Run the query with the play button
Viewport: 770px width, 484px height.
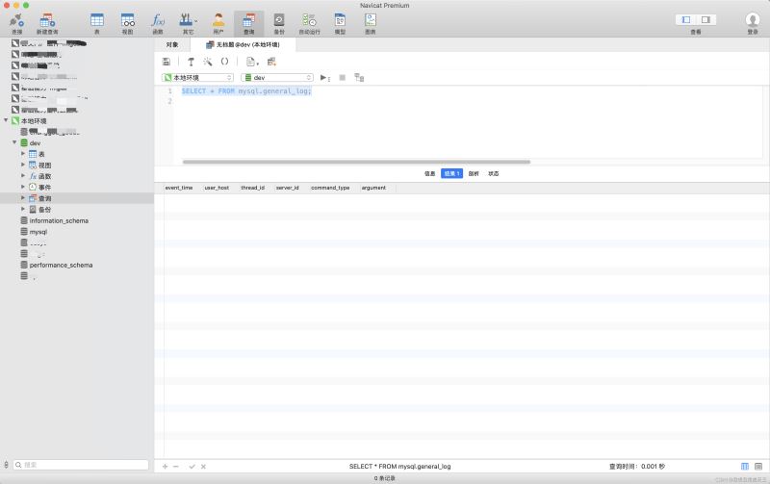pyautogui.click(x=324, y=77)
